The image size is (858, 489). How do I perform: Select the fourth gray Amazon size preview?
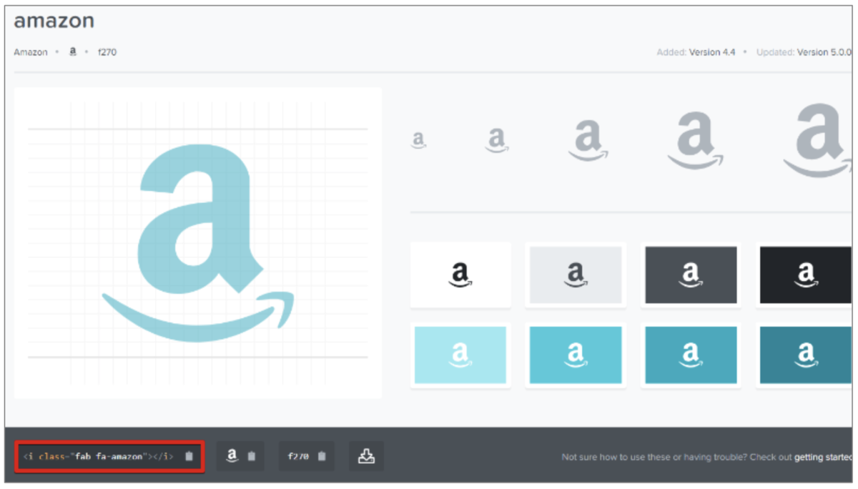pos(695,139)
